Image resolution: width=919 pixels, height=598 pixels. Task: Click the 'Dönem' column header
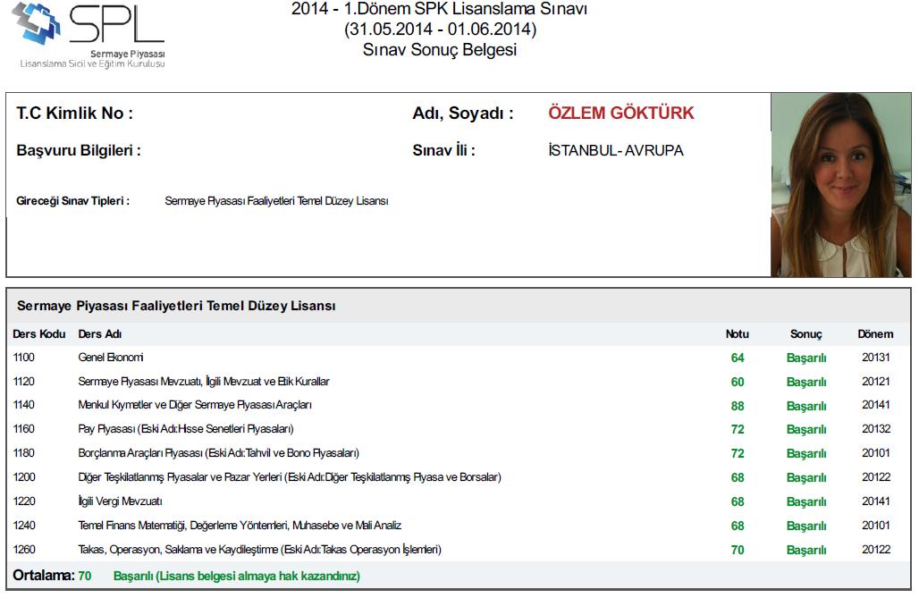pyautogui.click(x=875, y=334)
